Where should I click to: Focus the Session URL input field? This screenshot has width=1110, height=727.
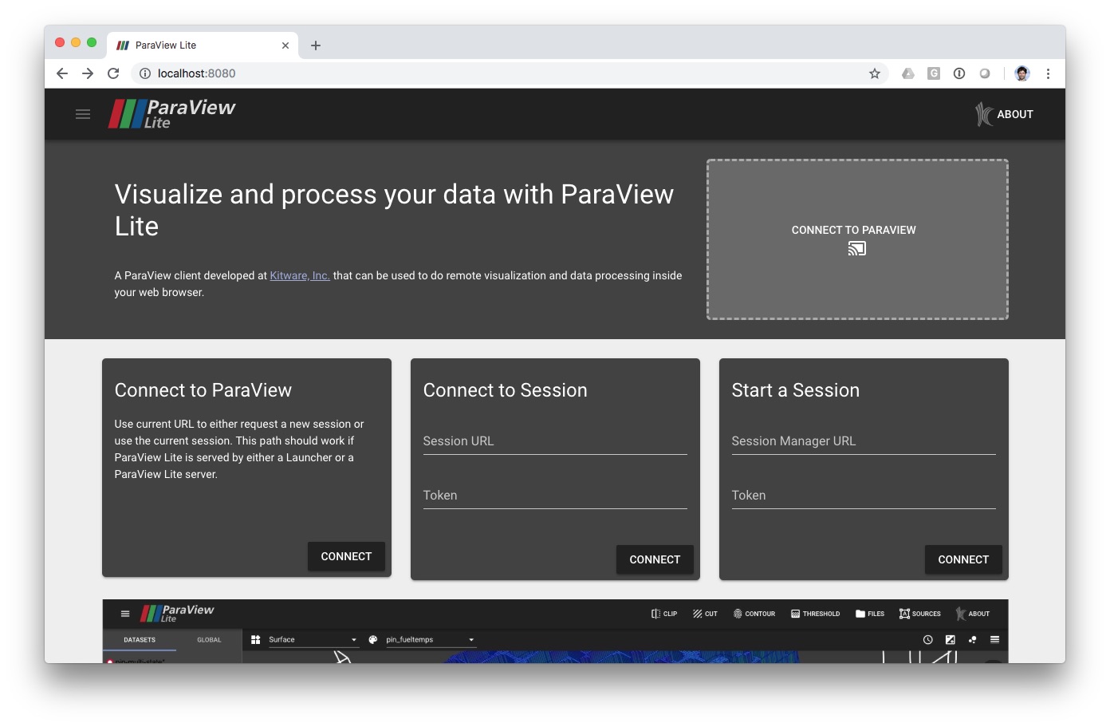554,441
